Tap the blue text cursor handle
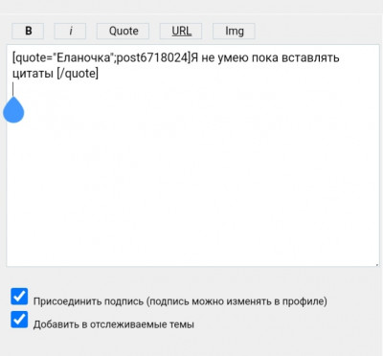This screenshot has width=383, height=356. point(13,110)
